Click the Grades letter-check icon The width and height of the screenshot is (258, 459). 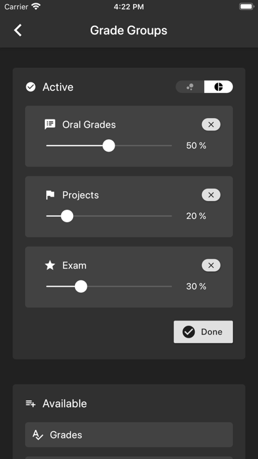(x=38, y=435)
